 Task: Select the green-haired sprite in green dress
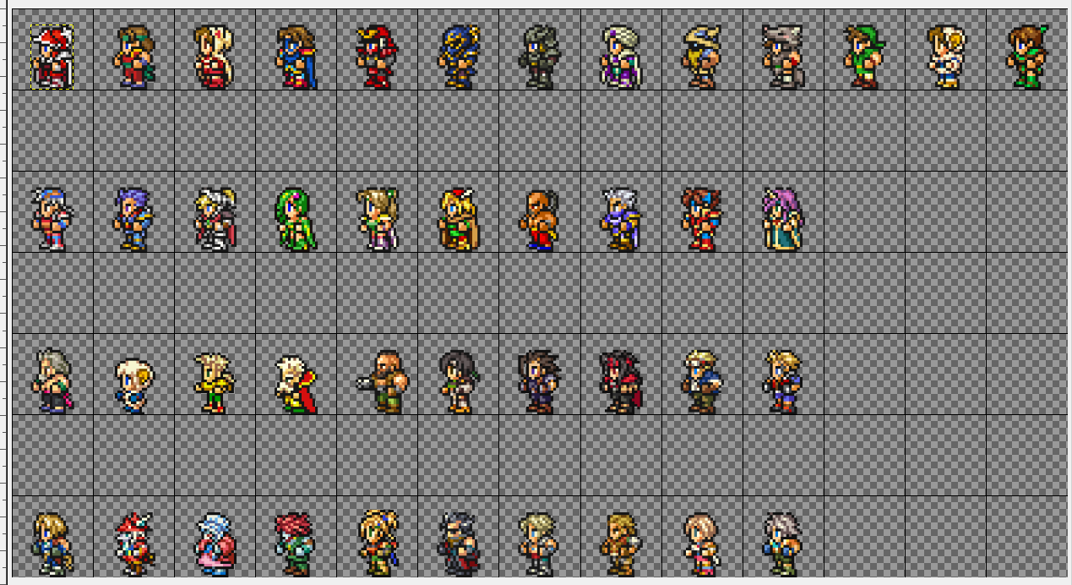(297, 220)
